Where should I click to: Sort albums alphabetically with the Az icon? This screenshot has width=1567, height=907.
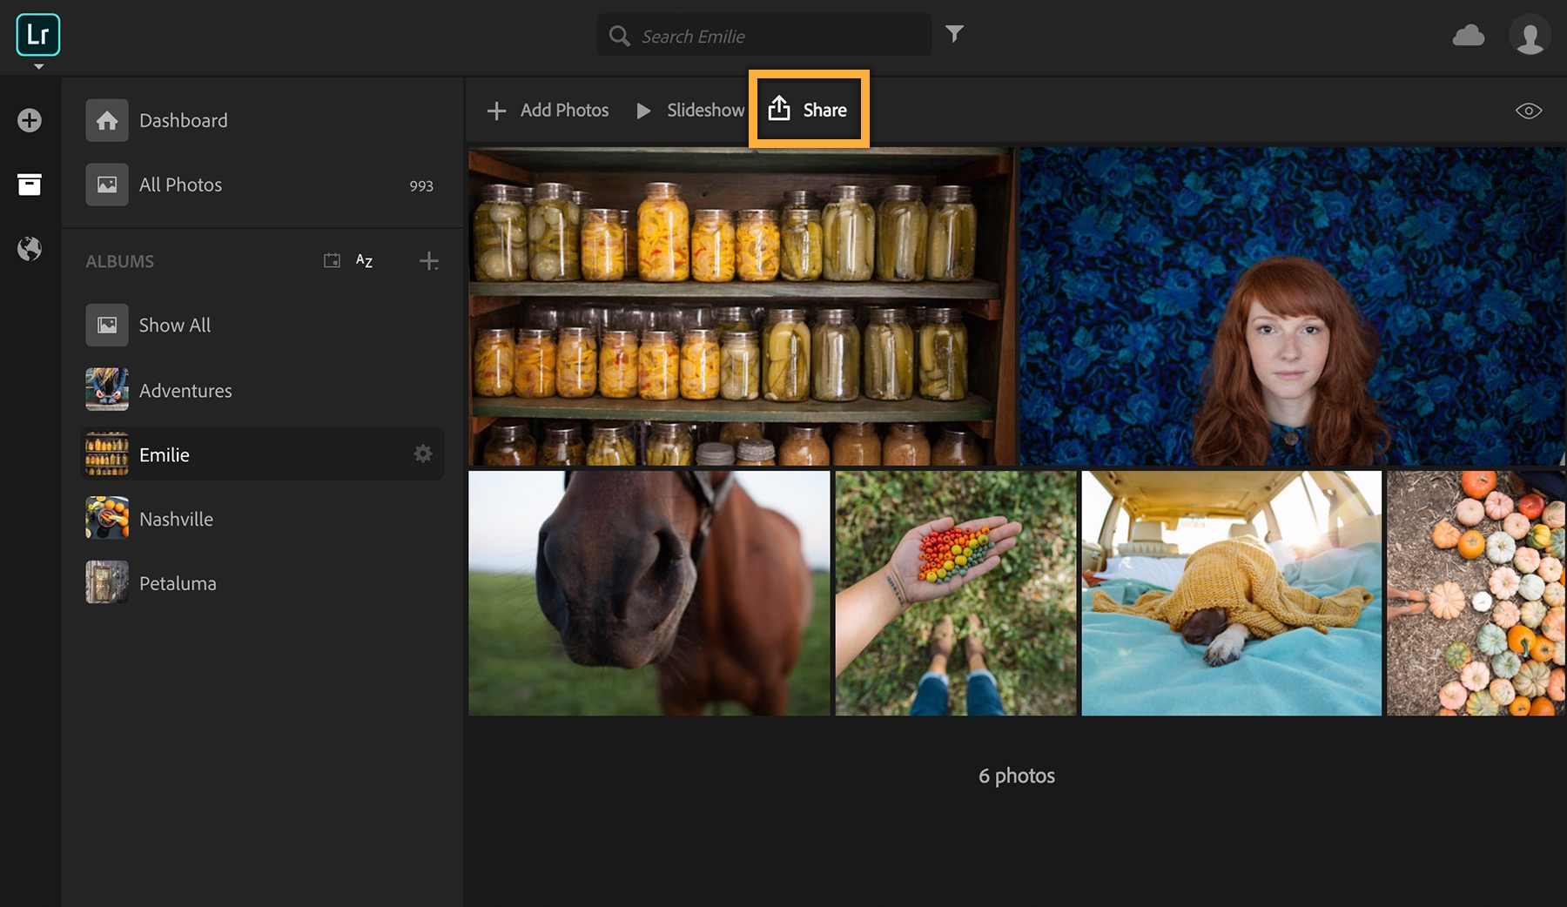click(365, 260)
